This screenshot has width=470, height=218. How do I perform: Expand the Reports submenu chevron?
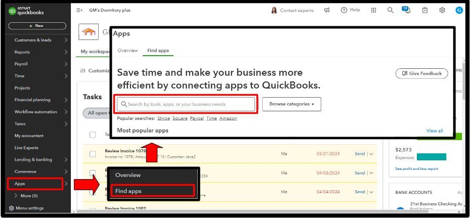click(x=66, y=52)
